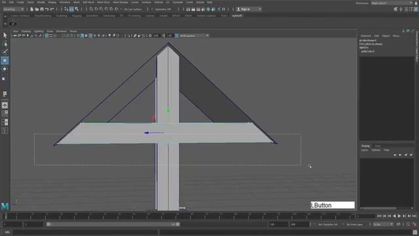The width and height of the screenshot is (419, 236).
Task: Switch to the myShelf1 shelf tab
Action: point(237,16)
